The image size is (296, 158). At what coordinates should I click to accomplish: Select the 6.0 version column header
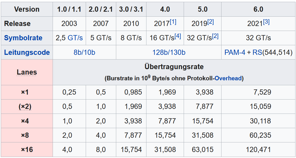pos(258,9)
